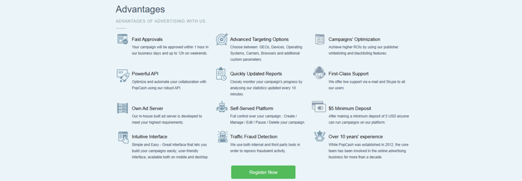The image size is (522, 181).
Task: Click the Campaigns' Optimization window icon
Action: coord(320,39)
